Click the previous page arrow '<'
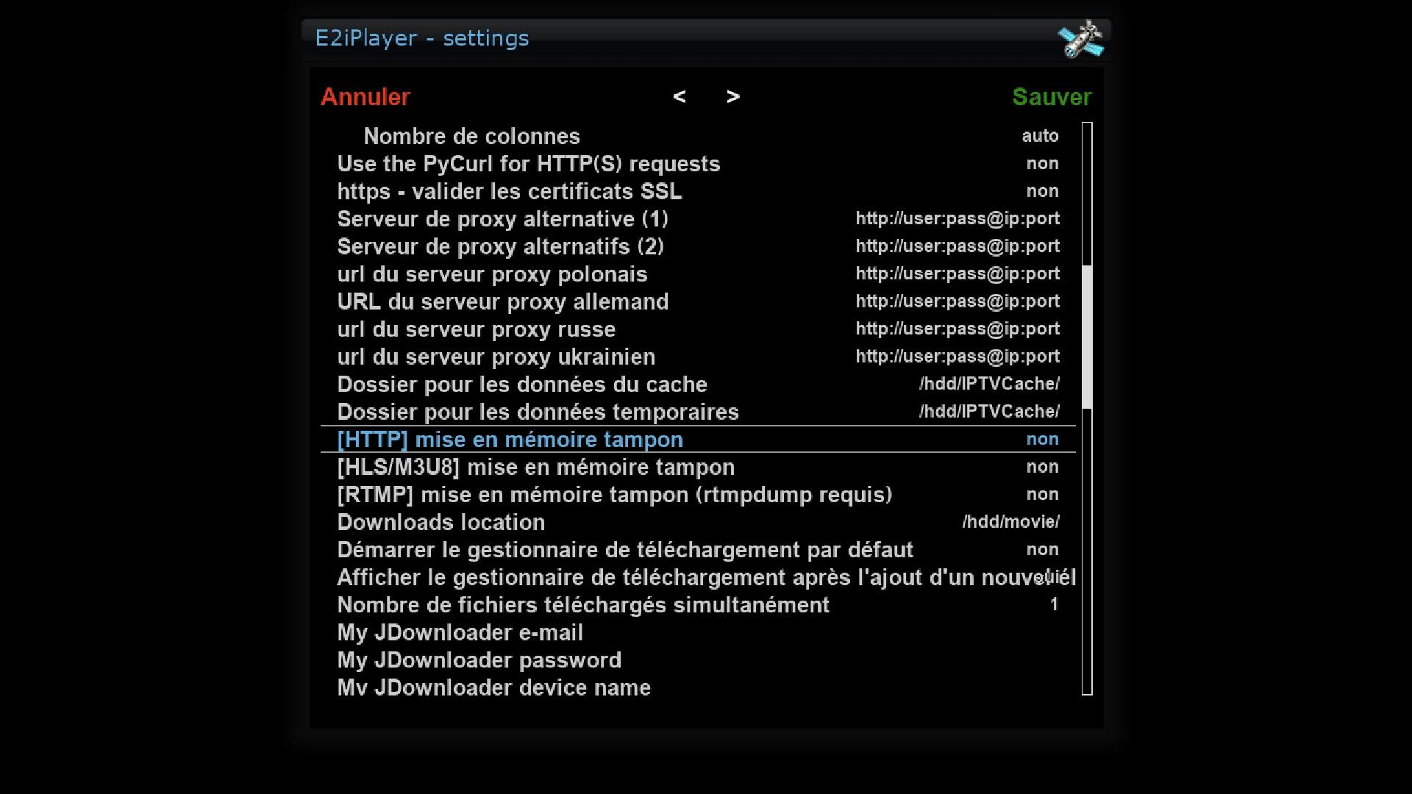 680,96
